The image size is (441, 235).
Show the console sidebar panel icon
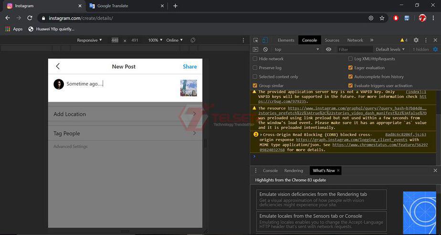point(255,50)
